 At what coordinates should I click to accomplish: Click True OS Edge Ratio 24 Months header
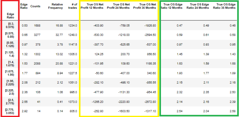(198, 6)
